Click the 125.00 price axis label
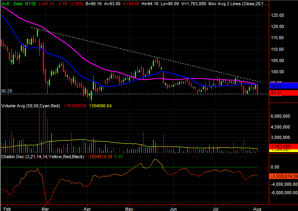 pyautogui.click(x=277, y=15)
